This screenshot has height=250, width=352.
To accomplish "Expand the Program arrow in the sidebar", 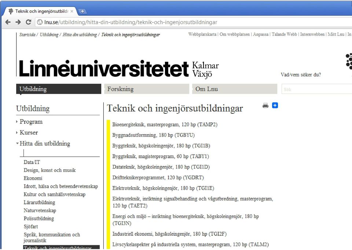I will tap(17, 122).
